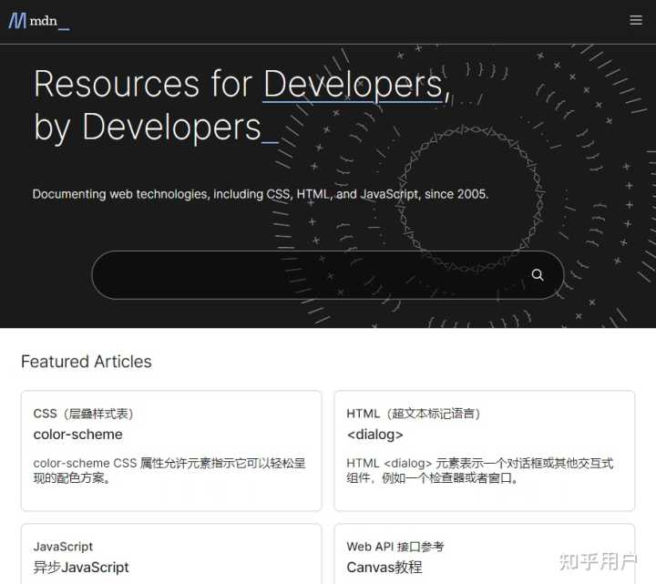
Task: Click the circular hero background graphic
Action: pos(468,199)
